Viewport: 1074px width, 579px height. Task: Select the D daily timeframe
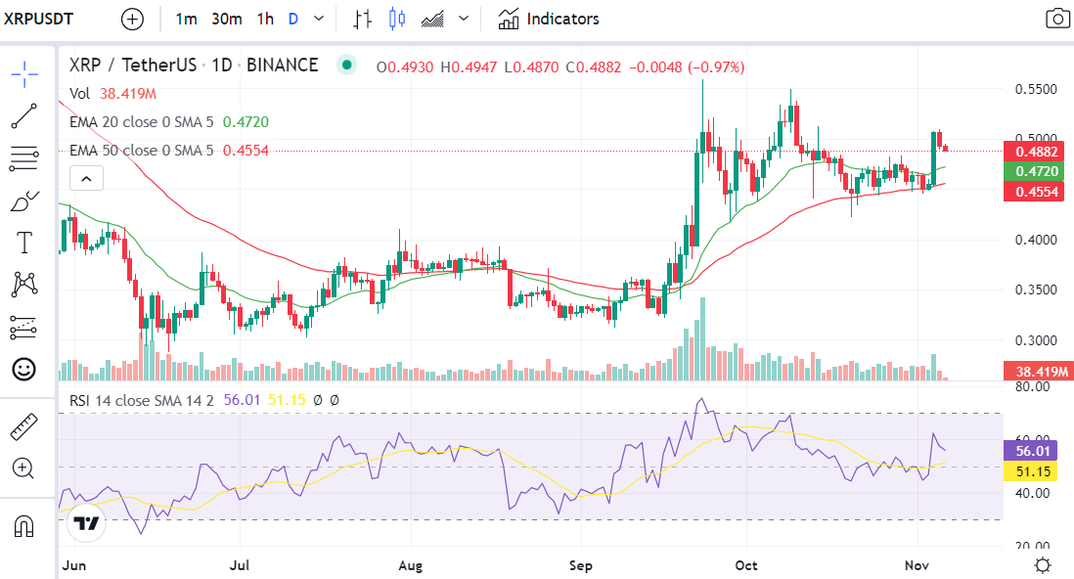pyautogui.click(x=293, y=20)
